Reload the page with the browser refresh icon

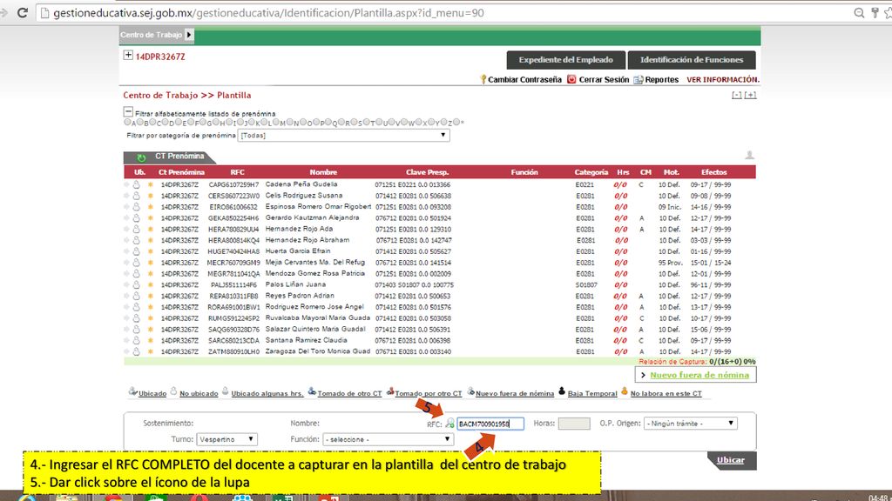pos(22,12)
